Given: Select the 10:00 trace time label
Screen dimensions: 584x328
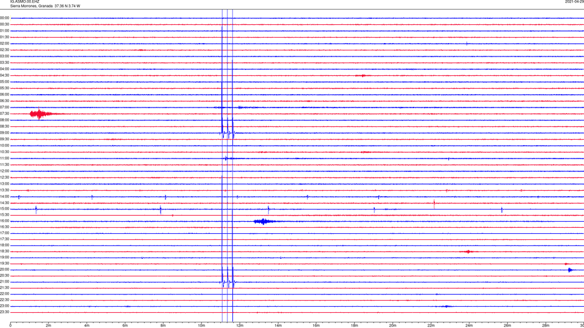Looking at the screenshot, I should pos(4,145).
